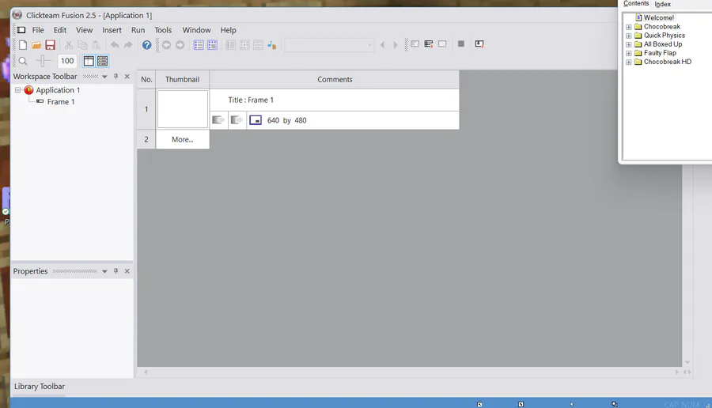This screenshot has height=408, width=712.
Task: Redo using the toolbar arrow
Action: (128, 44)
